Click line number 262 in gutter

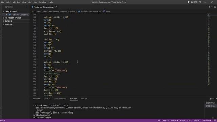pos(34,40)
